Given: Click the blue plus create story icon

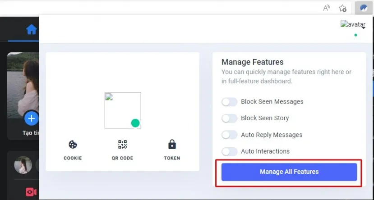Looking at the screenshot, I should 31,119.
